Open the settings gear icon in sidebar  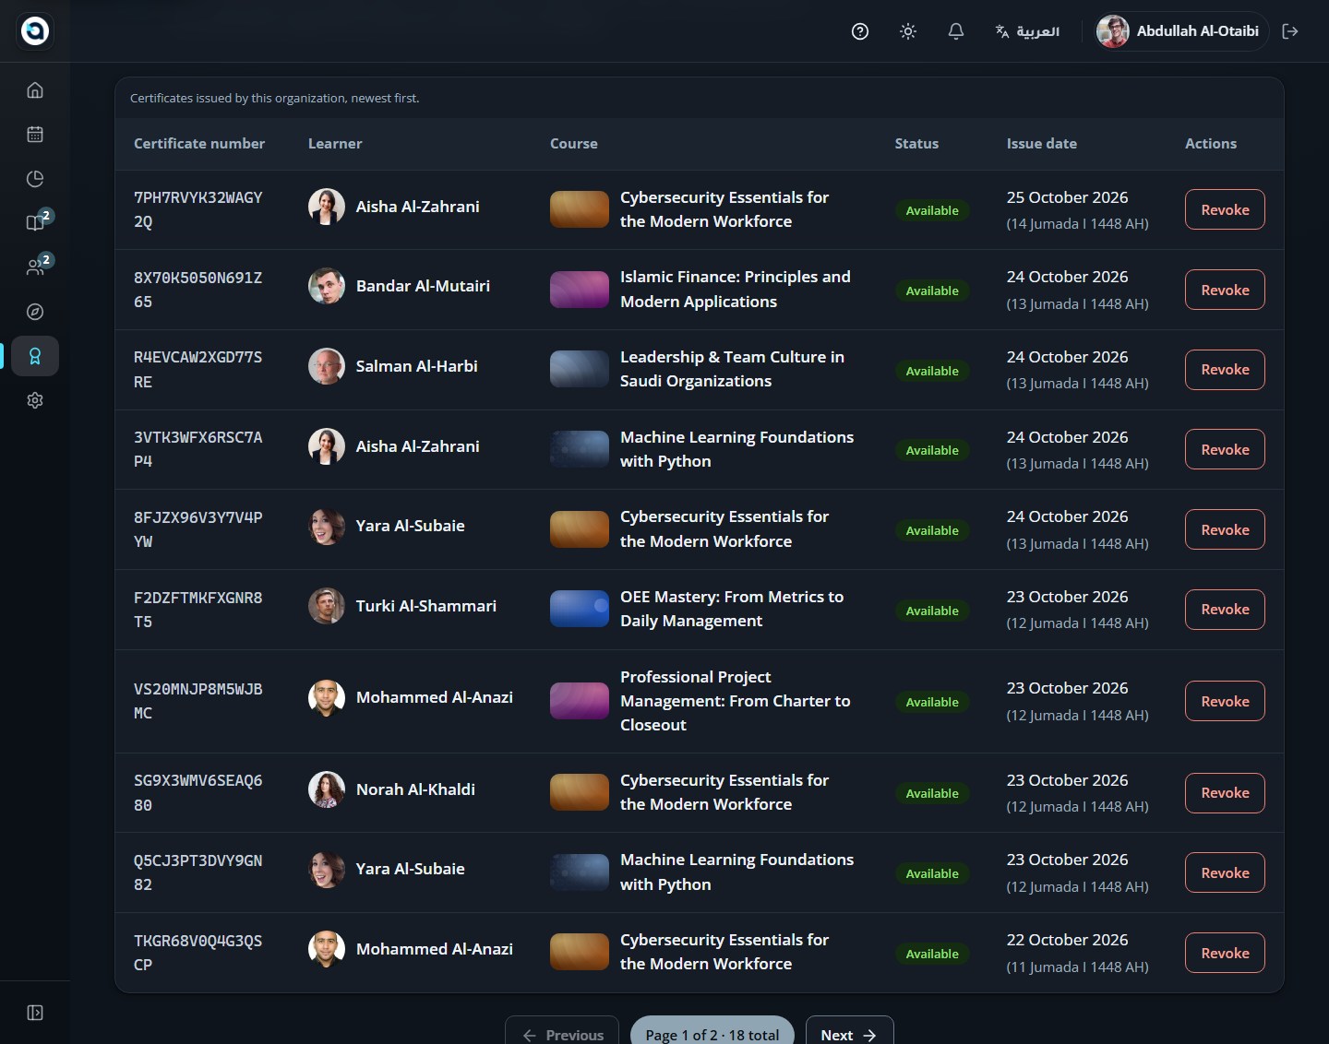(x=35, y=400)
